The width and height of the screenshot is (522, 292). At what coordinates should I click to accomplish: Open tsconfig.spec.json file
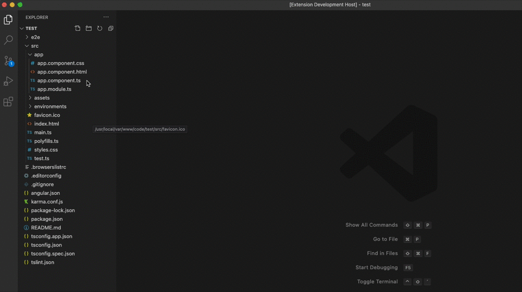click(x=53, y=253)
